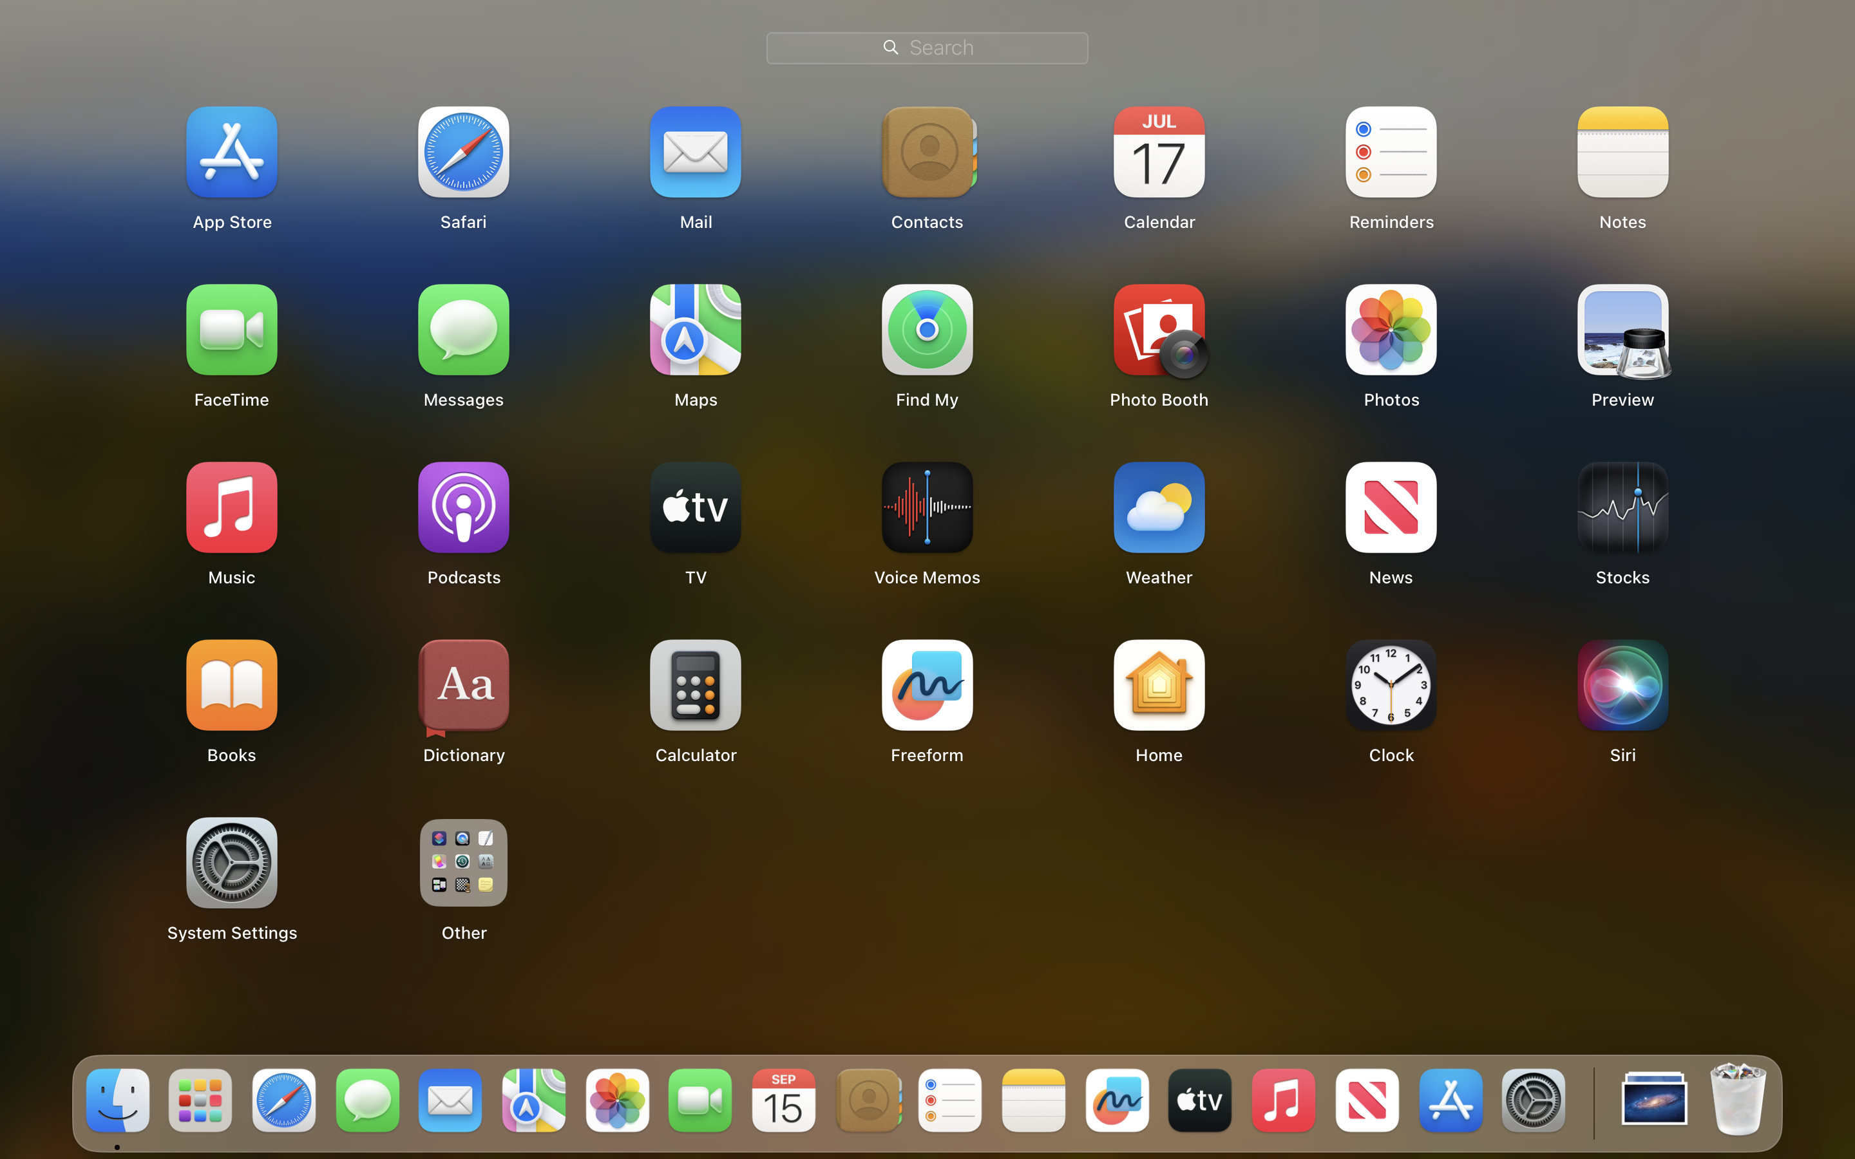Open the Podcasts app

[463, 507]
